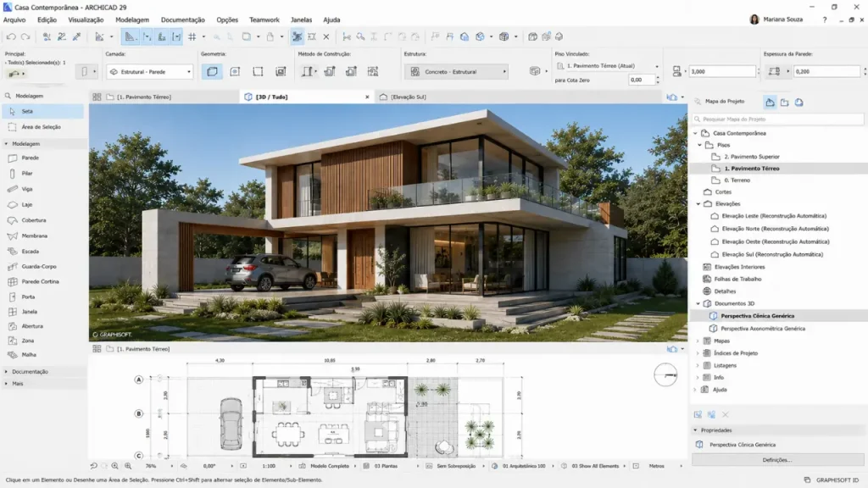Image resolution: width=868 pixels, height=488 pixels.
Task: Click the Mariana Souza user account
Action: 776,19
